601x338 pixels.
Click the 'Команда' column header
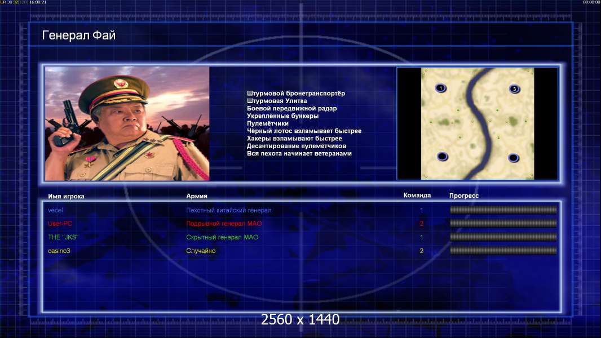[417, 195]
